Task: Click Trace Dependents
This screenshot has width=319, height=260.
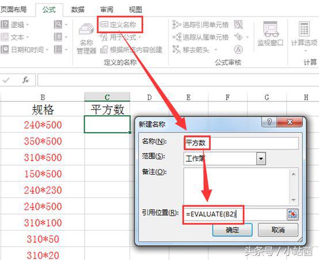Action: pos(200,37)
